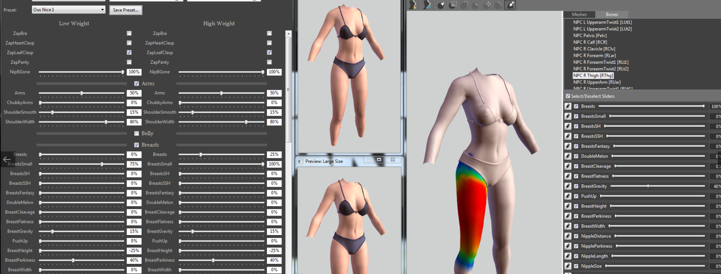
Task: Click the Low Weight Arms slider track
Action: [82, 93]
